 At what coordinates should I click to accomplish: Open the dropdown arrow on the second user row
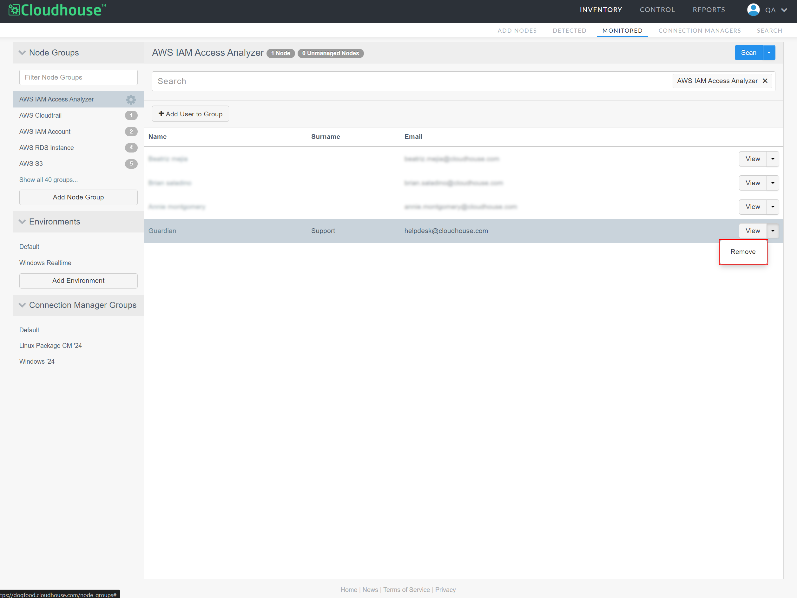(773, 183)
